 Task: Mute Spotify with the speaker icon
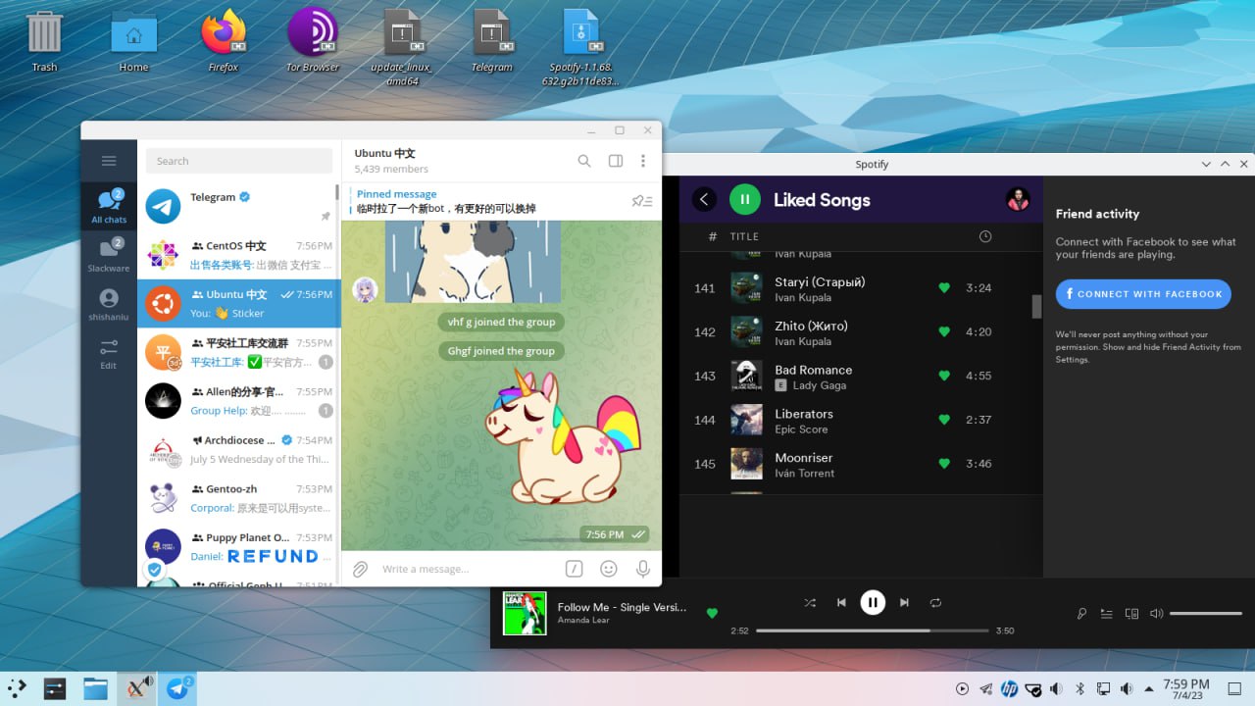pyautogui.click(x=1156, y=614)
